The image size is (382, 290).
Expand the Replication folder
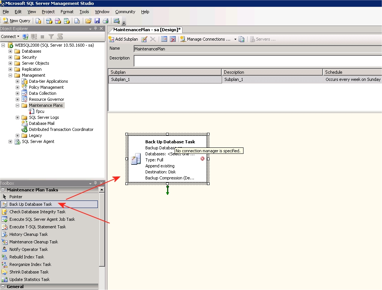click(x=10, y=69)
